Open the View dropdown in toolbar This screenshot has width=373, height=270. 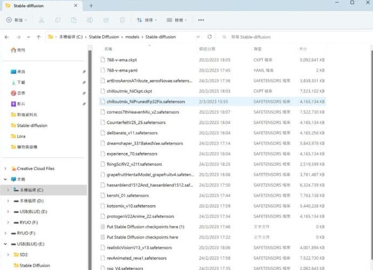pyautogui.click(x=176, y=20)
